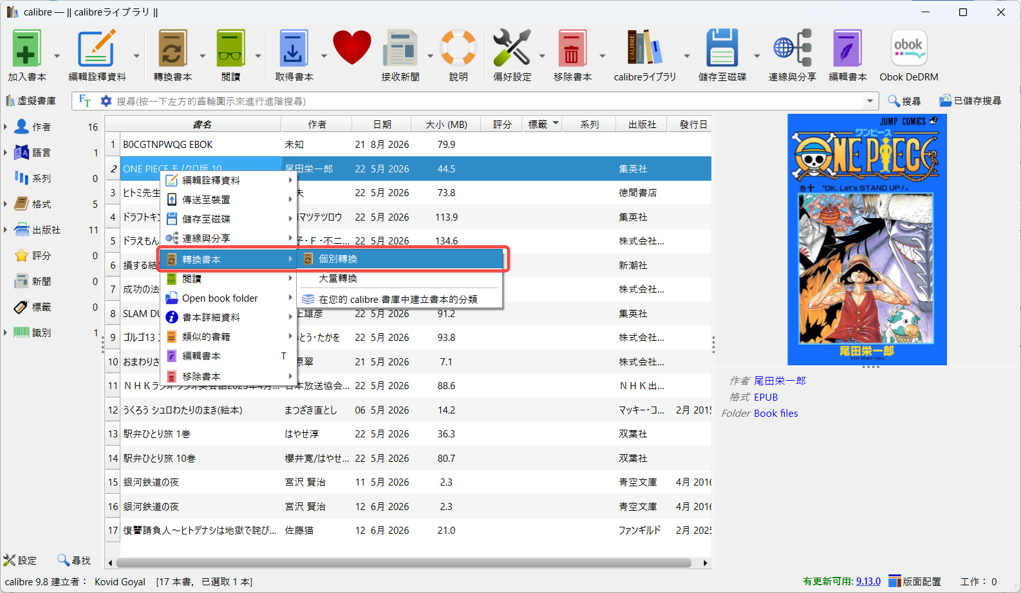Click the One Piece cover thumbnail

coord(867,240)
